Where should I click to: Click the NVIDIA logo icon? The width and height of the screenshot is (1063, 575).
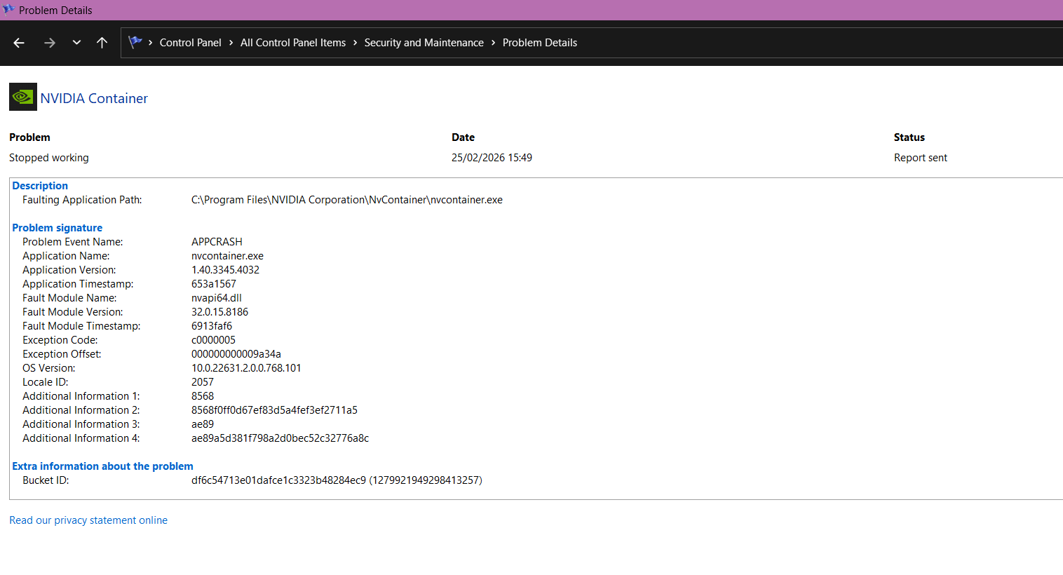pyautogui.click(x=23, y=97)
